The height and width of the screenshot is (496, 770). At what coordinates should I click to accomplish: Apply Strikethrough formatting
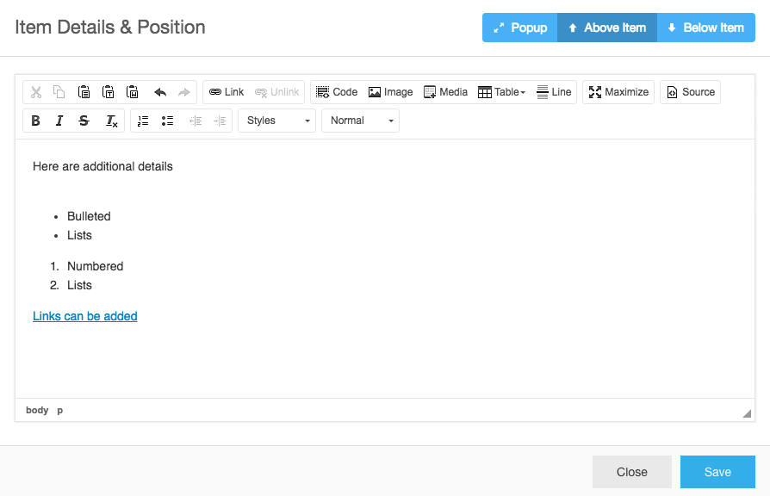(x=84, y=121)
